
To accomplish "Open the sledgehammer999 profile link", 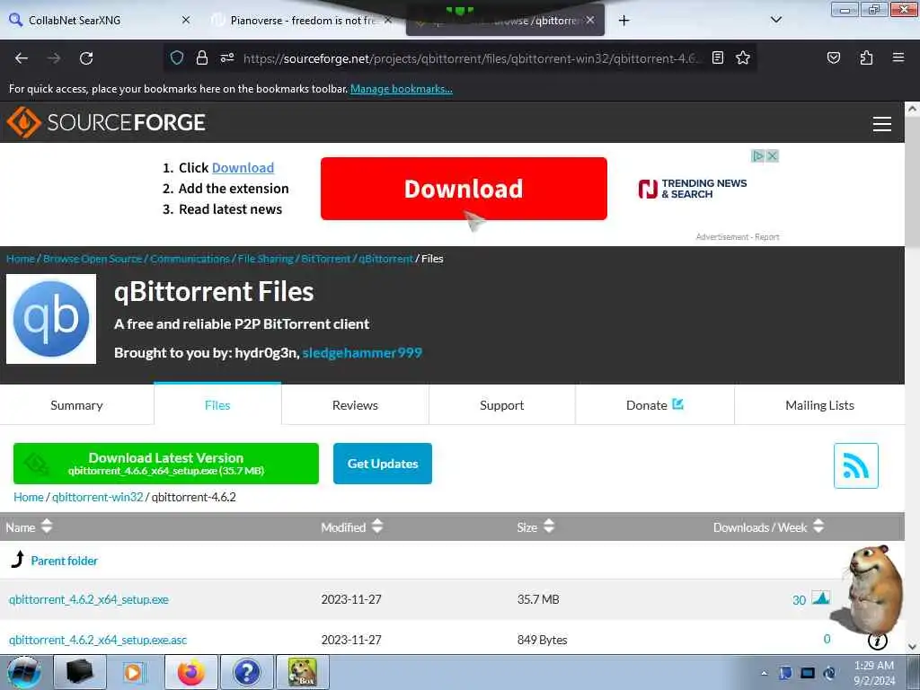I will click(362, 352).
